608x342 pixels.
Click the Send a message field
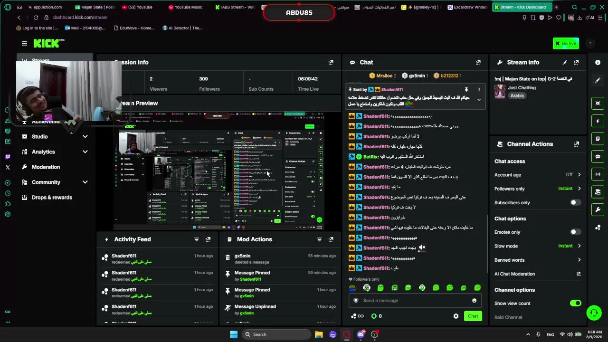[414, 301]
